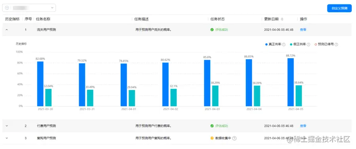Expand the 付费用户预测 row chevron
This screenshot has width=356, height=149.
7,126
